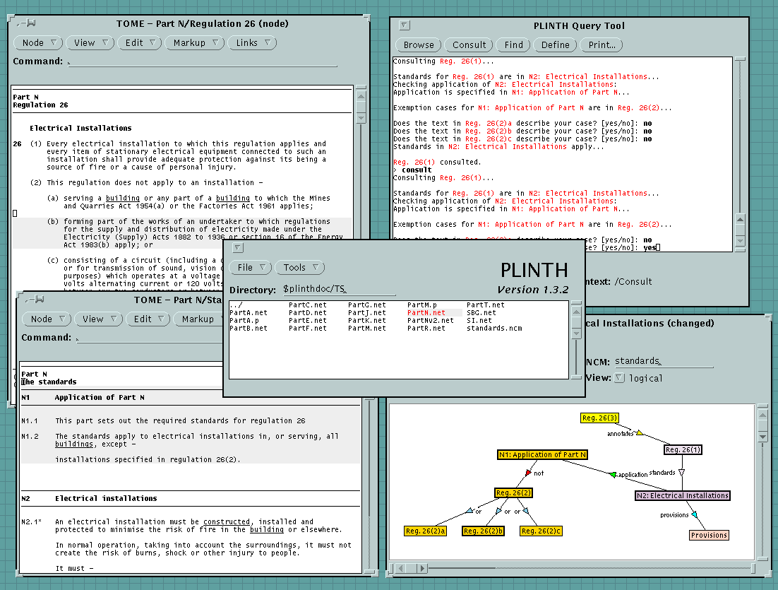Viewport: 778px width, 590px height.
Task: Click scrollbar up arrow in TOME Regulation 26
Action: tap(361, 96)
